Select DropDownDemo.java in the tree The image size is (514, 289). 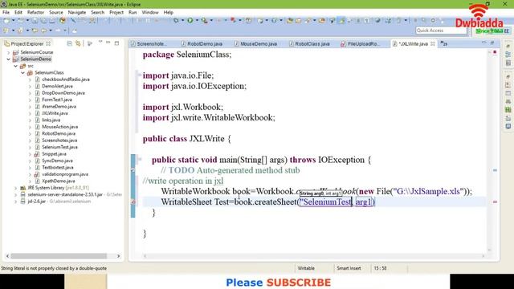63,93
